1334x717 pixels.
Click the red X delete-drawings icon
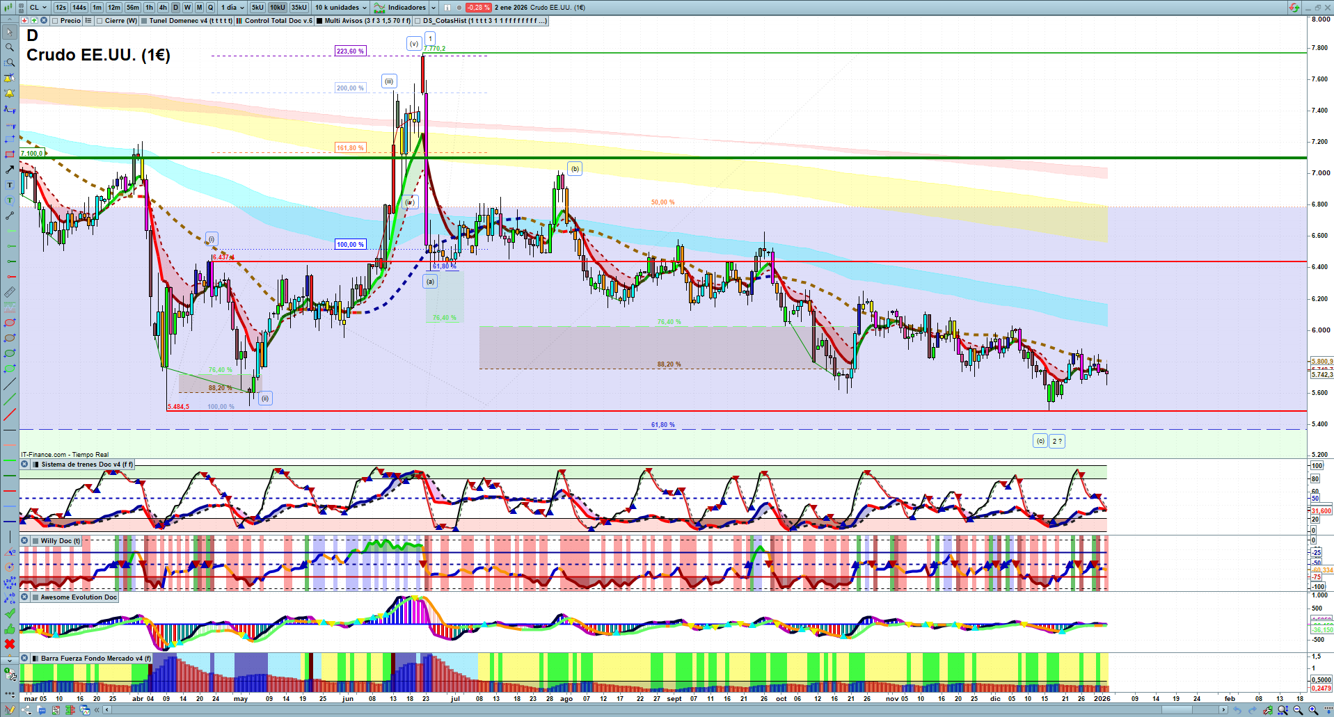click(x=10, y=644)
